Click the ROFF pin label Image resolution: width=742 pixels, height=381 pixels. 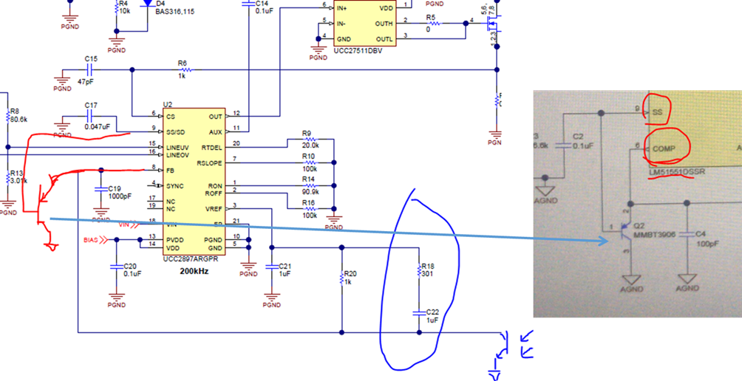click(214, 193)
